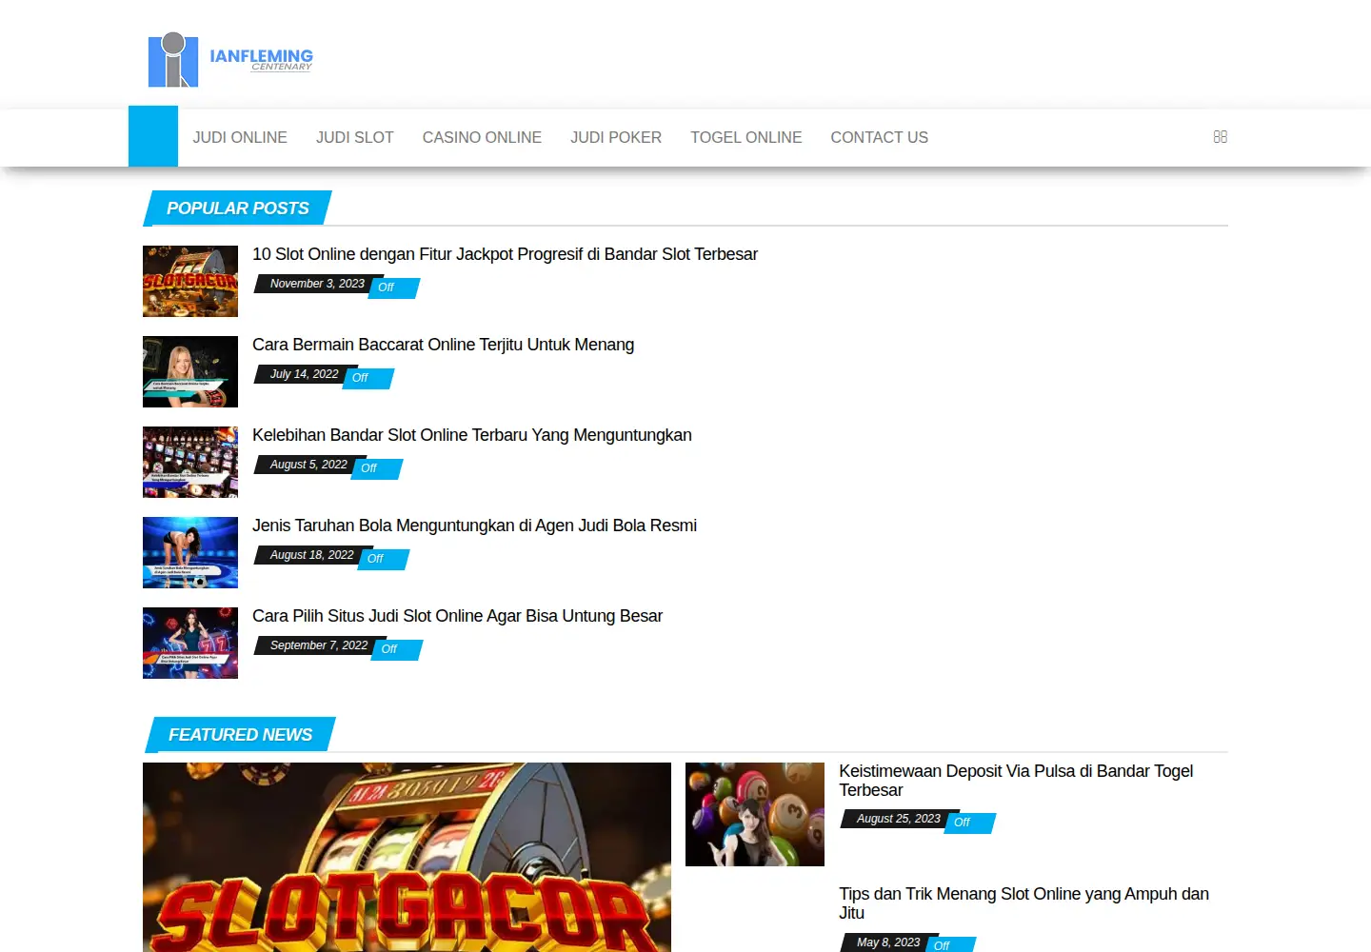The image size is (1371, 952).
Task: Click the Deposit Via Pulsa lottery balls thumbnail
Action: pos(755,814)
